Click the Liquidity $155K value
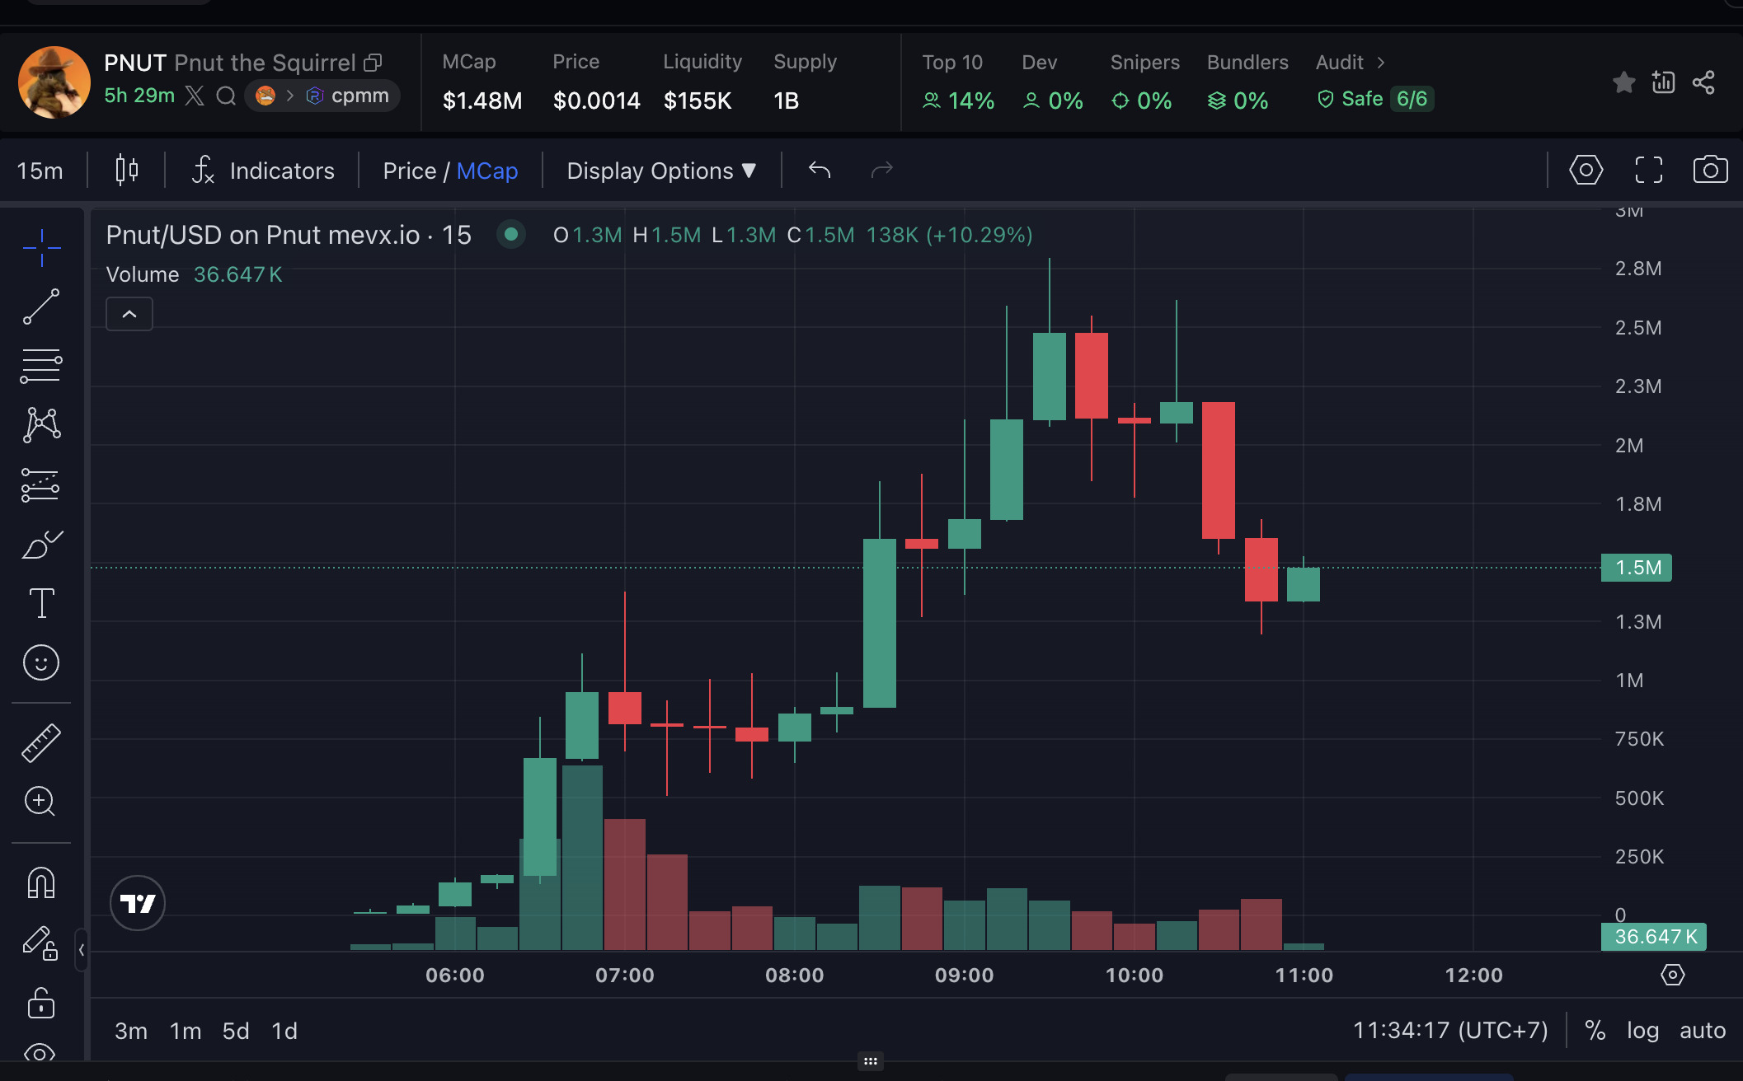Image resolution: width=1743 pixels, height=1081 pixels. 698,101
